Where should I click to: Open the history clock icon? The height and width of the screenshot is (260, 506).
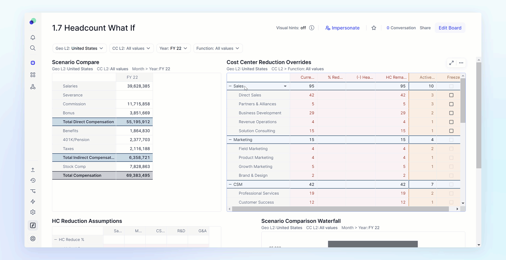coord(33,180)
